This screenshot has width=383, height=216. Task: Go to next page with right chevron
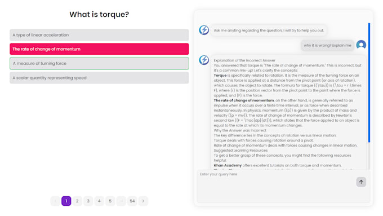point(143,201)
